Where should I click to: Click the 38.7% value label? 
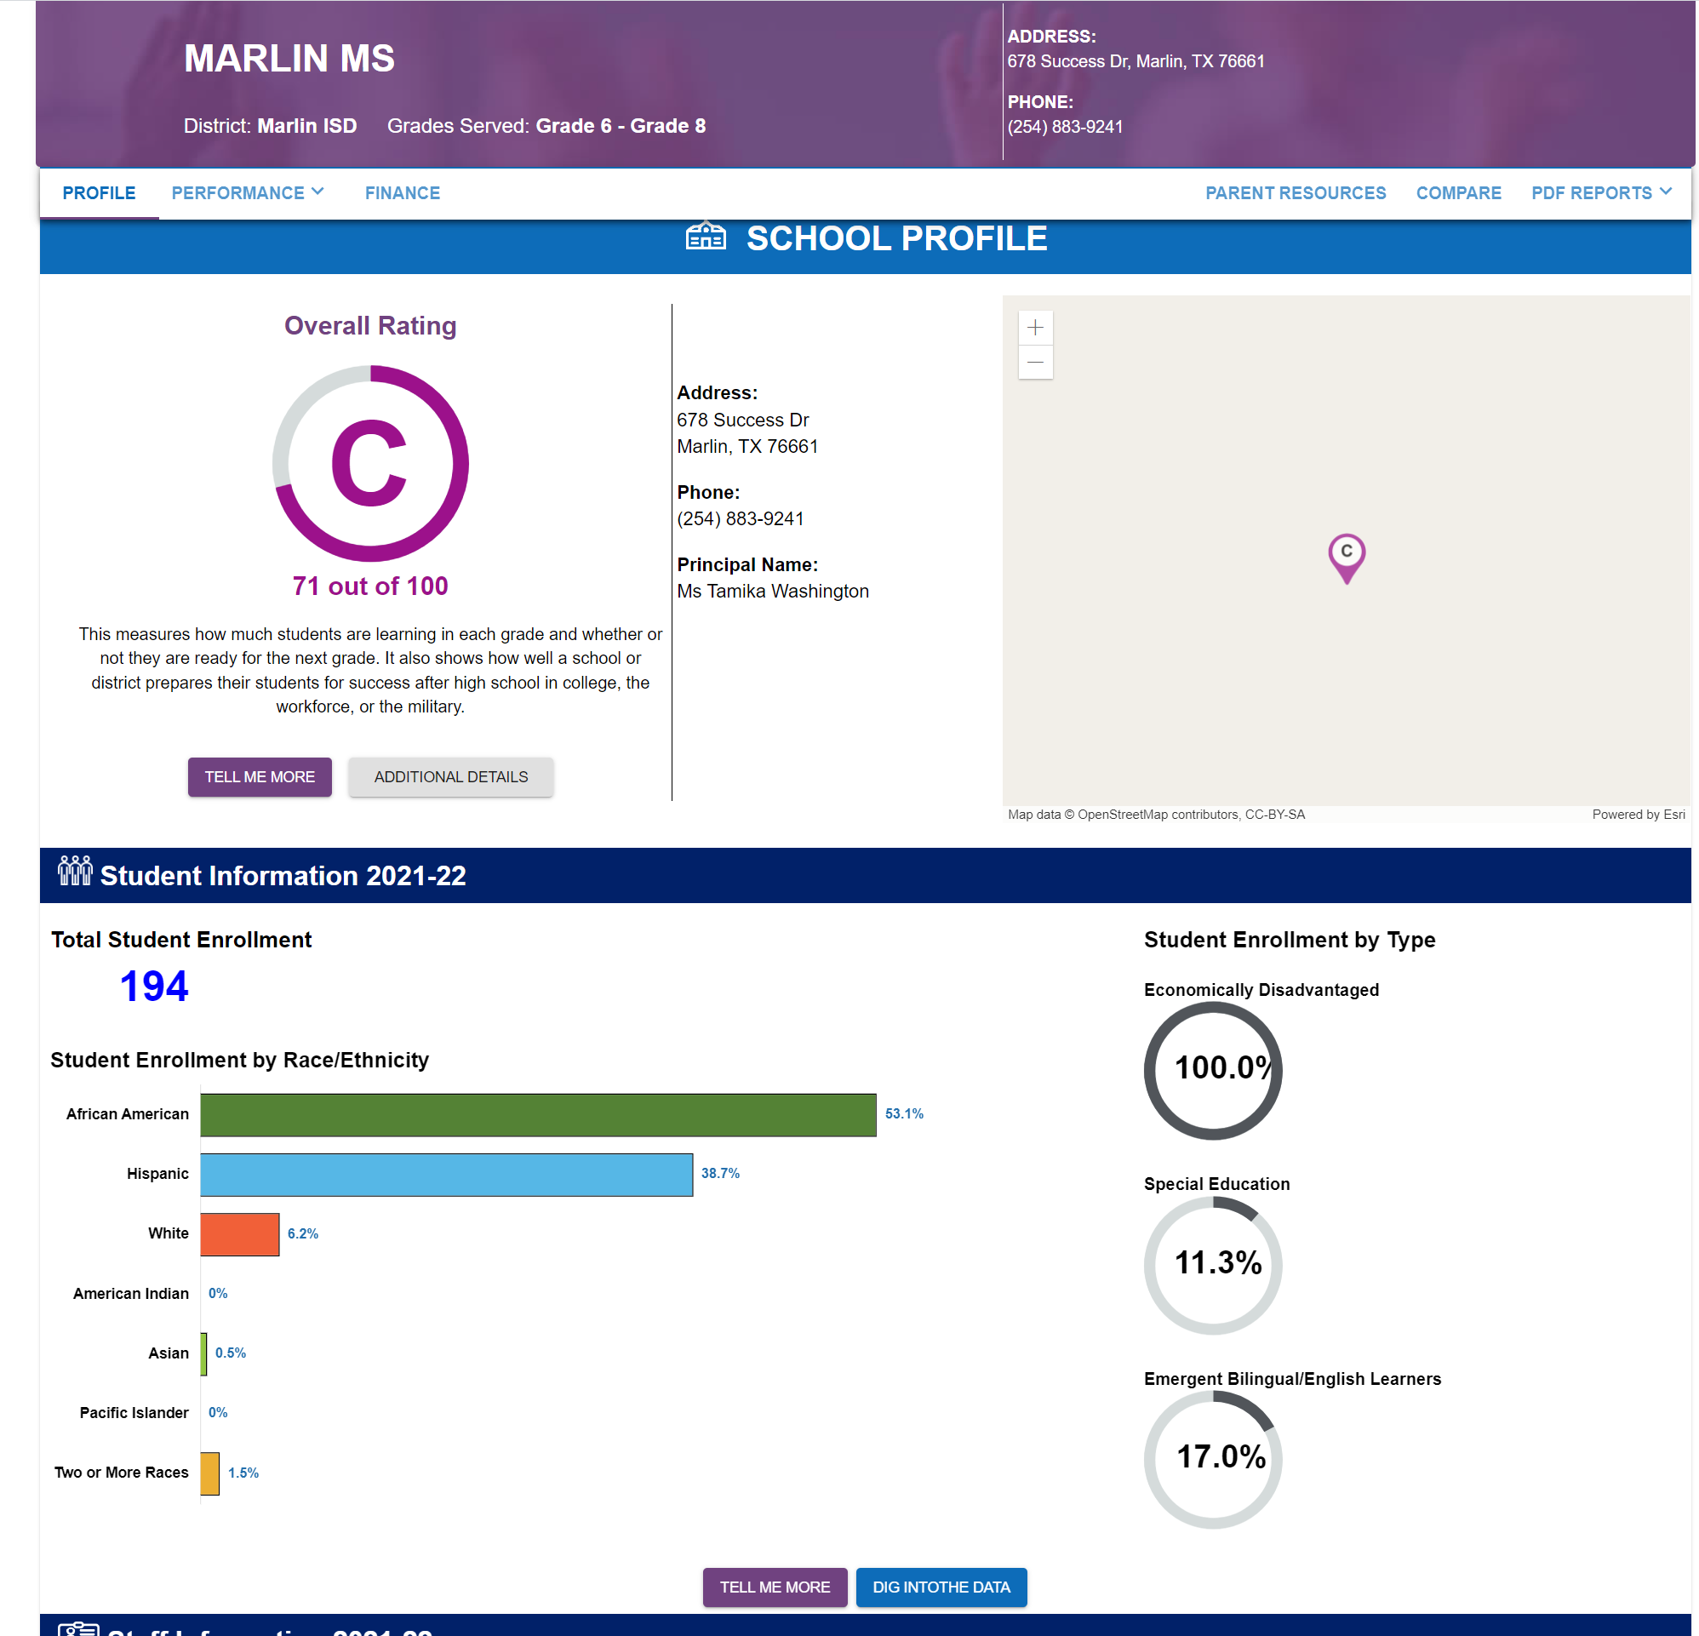point(720,1174)
